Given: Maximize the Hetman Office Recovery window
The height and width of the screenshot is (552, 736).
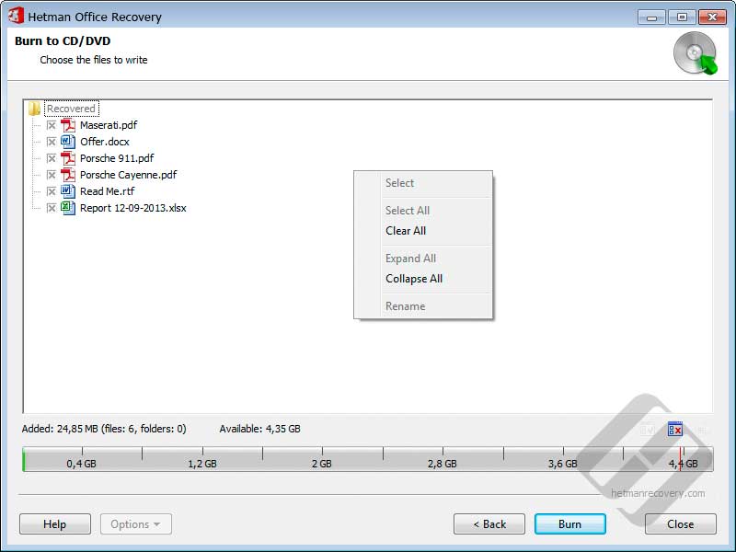Looking at the screenshot, I should [x=682, y=17].
